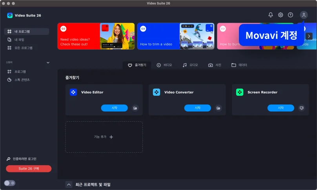317x190 pixels.
Task: Open the help question mark icon
Action: pos(290,15)
